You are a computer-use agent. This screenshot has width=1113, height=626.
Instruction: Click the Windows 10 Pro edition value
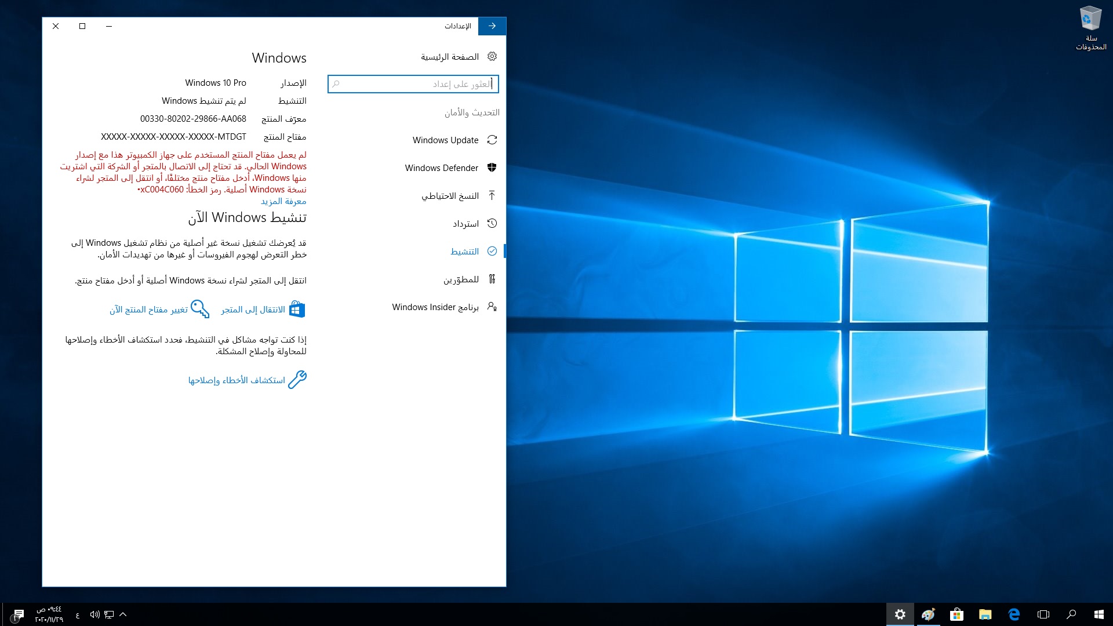coord(216,83)
